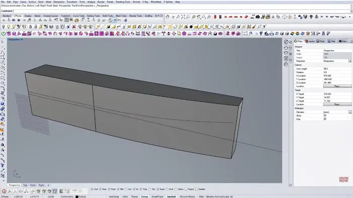The image size is (353, 198).
Task: Switch to the Top viewport tab
Action: [x=25, y=185]
